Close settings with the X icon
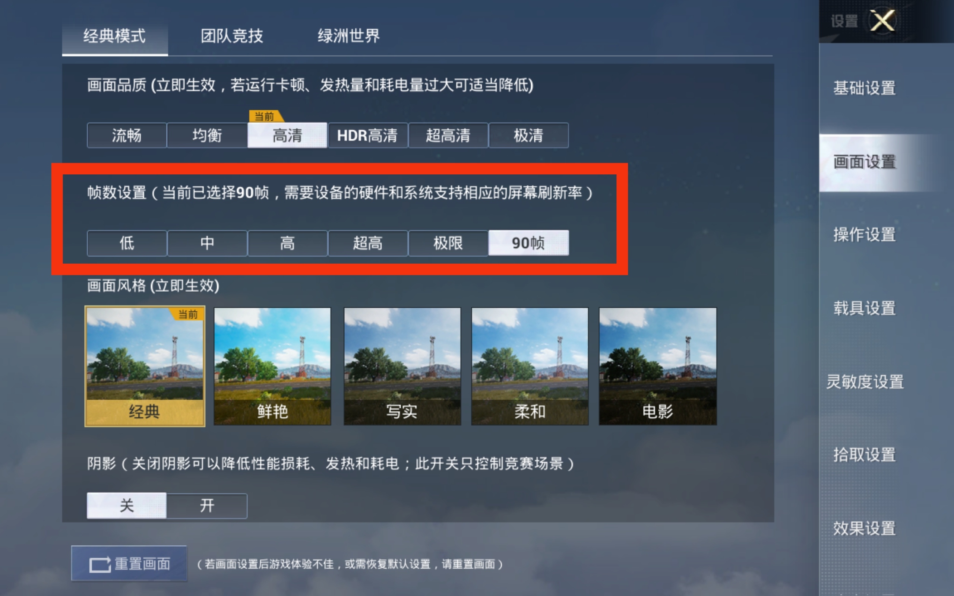 pyautogui.click(x=883, y=20)
